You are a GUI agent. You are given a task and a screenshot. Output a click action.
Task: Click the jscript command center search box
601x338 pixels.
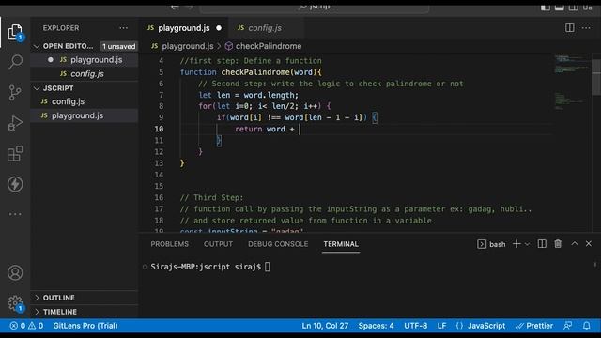pos(315,7)
